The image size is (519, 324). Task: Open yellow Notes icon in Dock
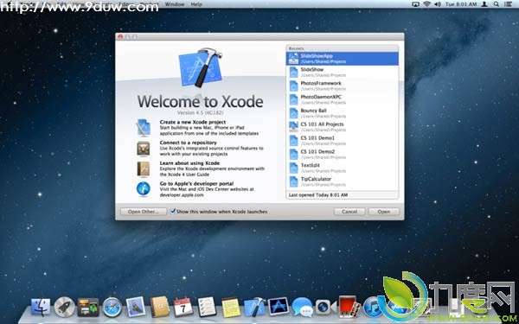click(231, 307)
